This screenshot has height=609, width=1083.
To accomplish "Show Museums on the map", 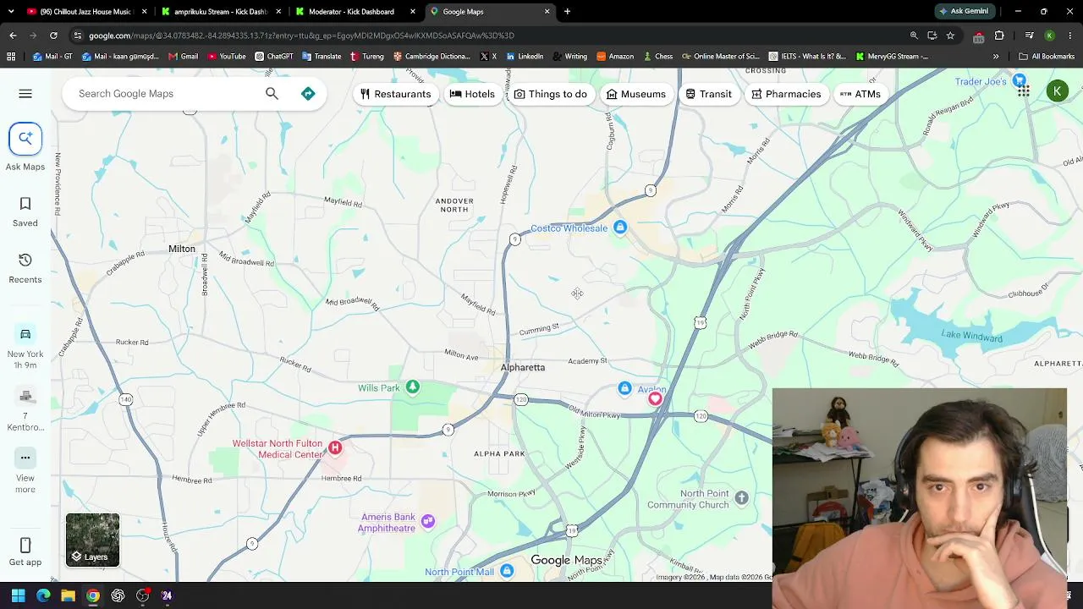I will click(x=635, y=94).
